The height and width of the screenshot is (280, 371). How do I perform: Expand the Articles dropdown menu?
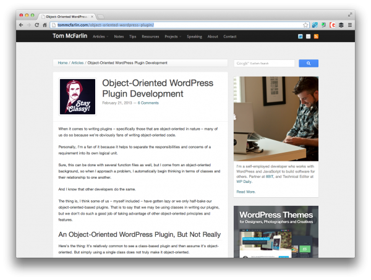pos(100,36)
